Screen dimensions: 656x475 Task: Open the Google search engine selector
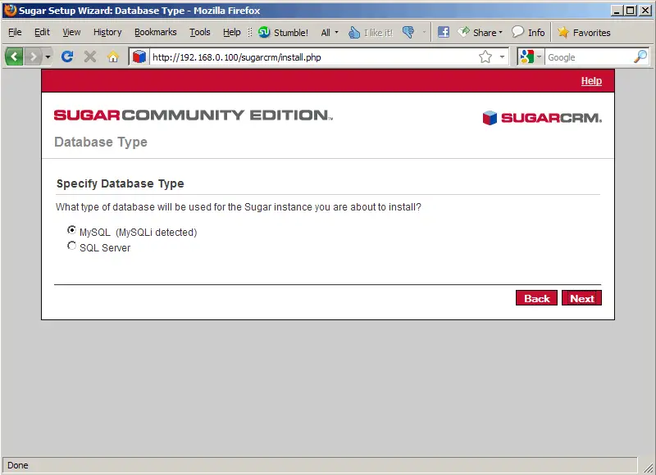point(531,57)
